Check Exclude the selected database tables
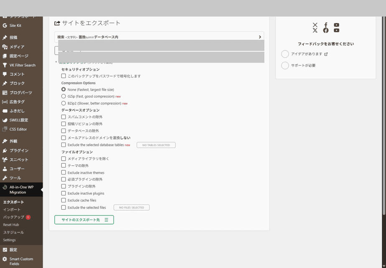386x268 pixels. (x=63, y=145)
